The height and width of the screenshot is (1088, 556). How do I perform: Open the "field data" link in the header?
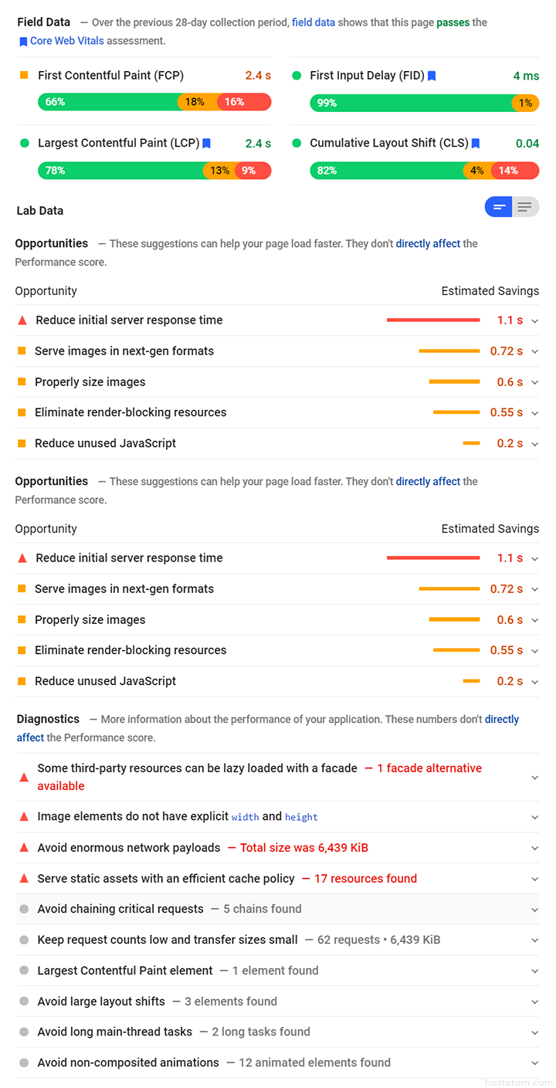(314, 22)
